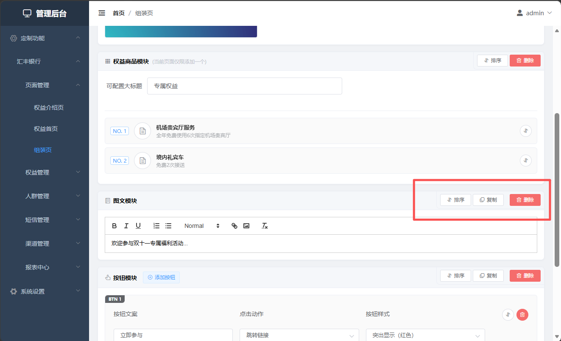Focus the 可配置大标题 input field
The height and width of the screenshot is (341, 561).
click(x=245, y=86)
